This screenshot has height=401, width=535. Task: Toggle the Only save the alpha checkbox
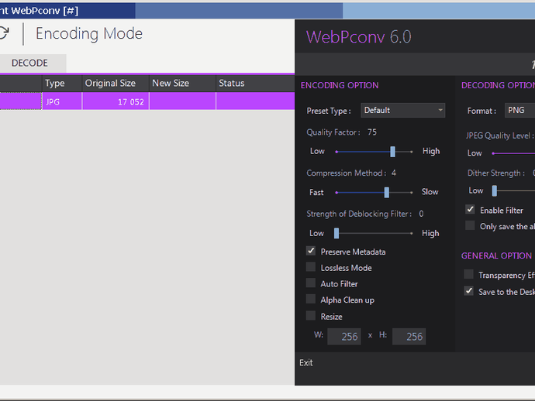pyautogui.click(x=470, y=225)
